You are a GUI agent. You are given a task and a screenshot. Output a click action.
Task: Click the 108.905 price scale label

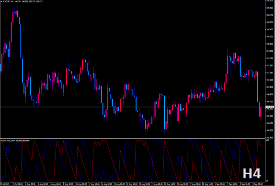coord(270,8)
